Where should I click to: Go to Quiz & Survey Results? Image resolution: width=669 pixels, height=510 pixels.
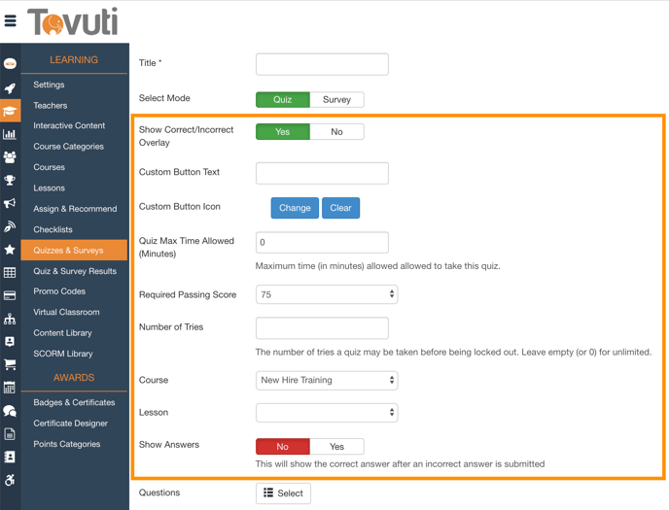click(75, 271)
